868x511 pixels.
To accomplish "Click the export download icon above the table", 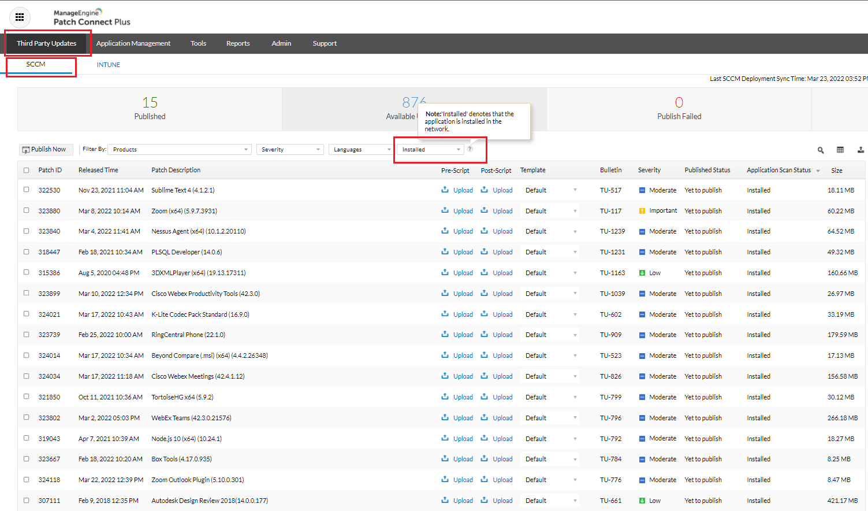I will (860, 150).
